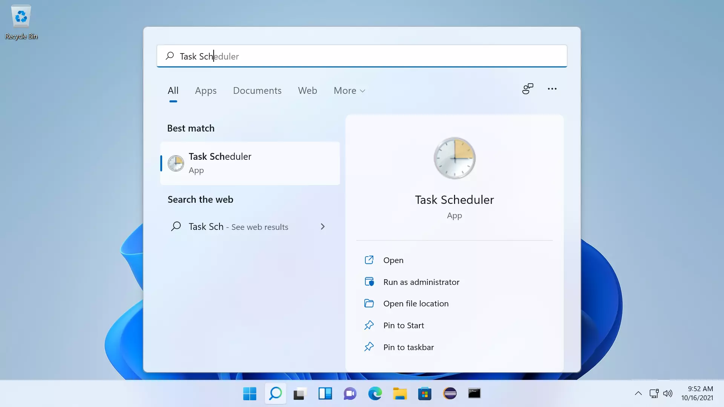Image resolution: width=724 pixels, height=407 pixels.
Task: Click the settings/options three-dot menu
Action: pos(552,89)
